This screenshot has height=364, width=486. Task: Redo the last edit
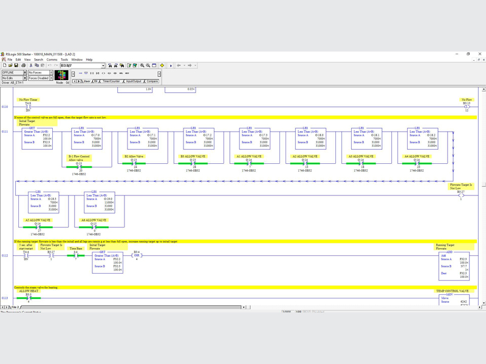56,66
